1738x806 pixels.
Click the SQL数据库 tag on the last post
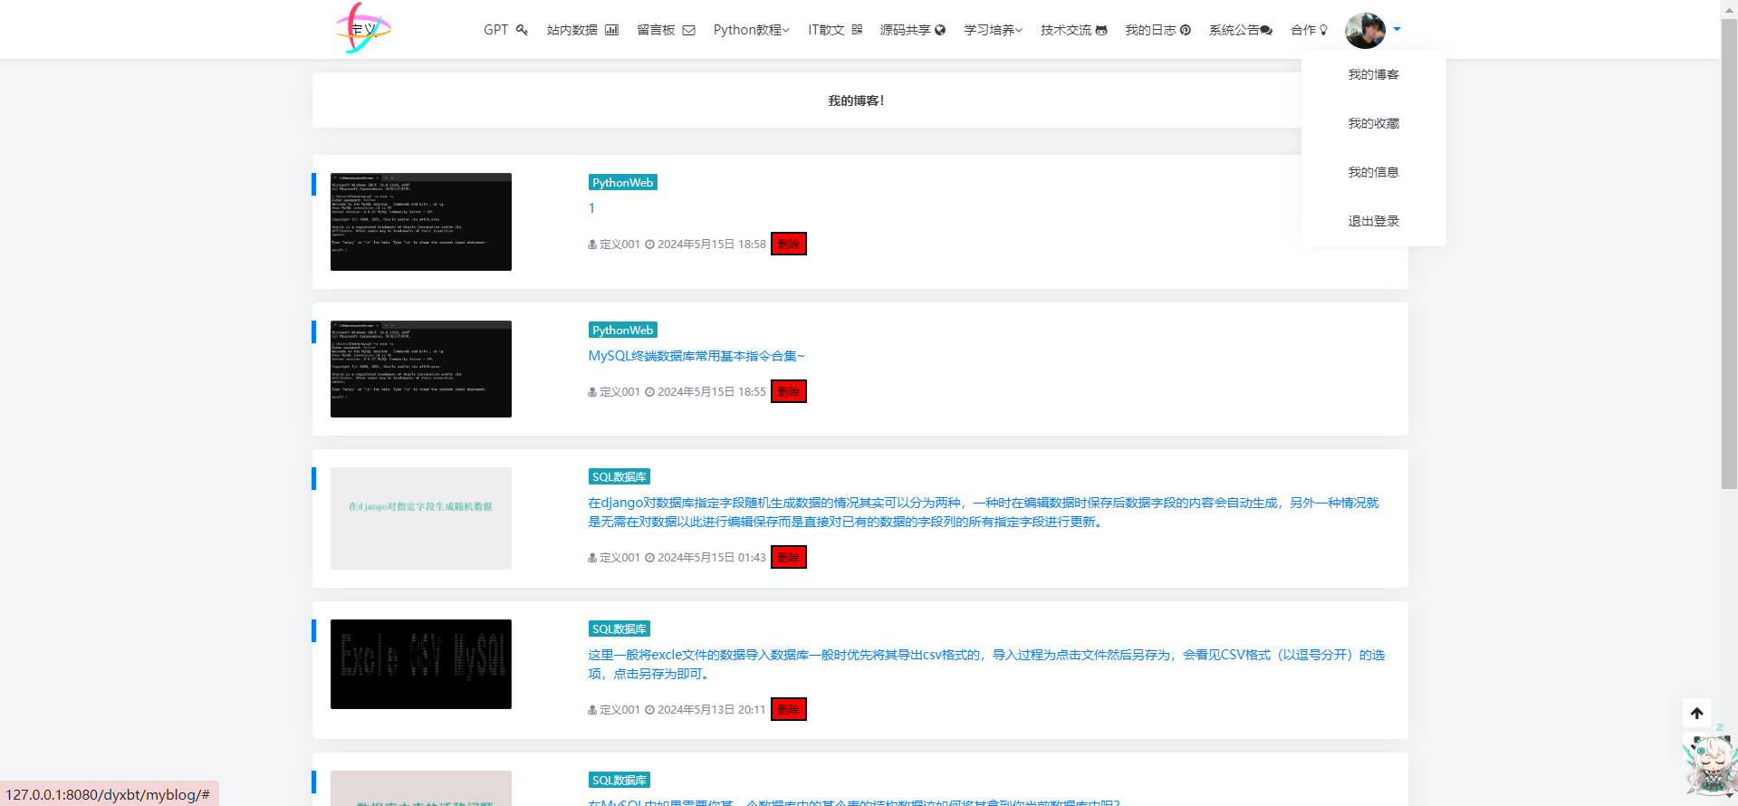pos(619,780)
